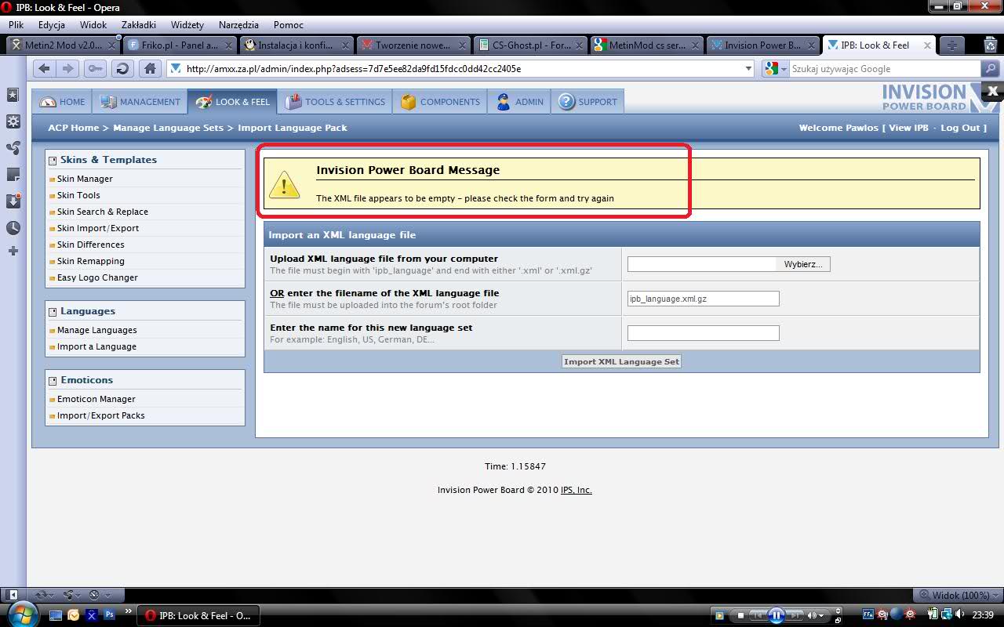This screenshot has height=627, width=1004.
Task: Switch to the Invision Power B... tab
Action: click(x=763, y=45)
